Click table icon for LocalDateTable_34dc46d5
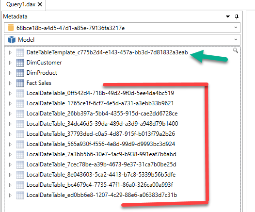The height and width of the screenshot is (212, 255). coord(20,124)
